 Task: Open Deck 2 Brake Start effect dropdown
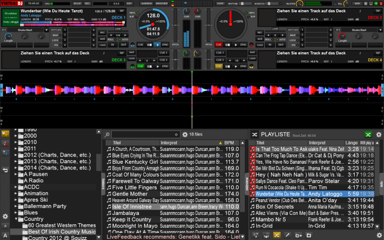point(380,30)
